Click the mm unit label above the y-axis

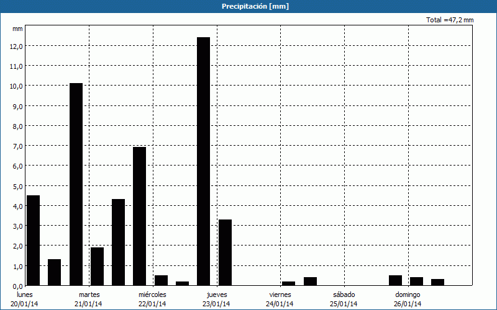tap(17, 29)
